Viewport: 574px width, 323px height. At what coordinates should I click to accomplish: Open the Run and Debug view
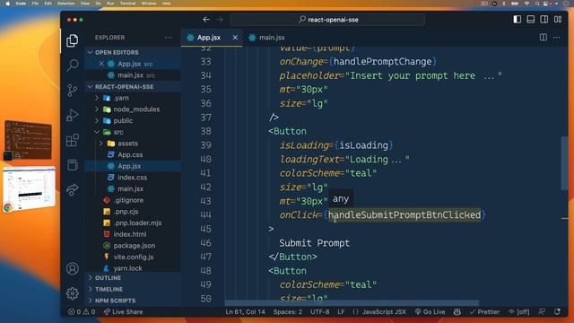(x=73, y=115)
